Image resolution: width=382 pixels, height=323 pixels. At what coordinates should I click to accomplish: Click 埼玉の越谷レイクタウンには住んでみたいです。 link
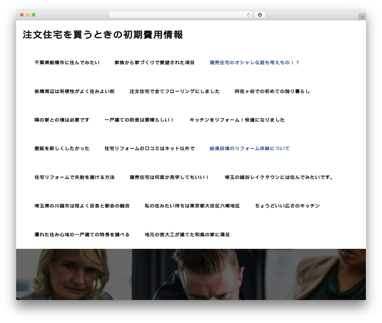point(279,177)
